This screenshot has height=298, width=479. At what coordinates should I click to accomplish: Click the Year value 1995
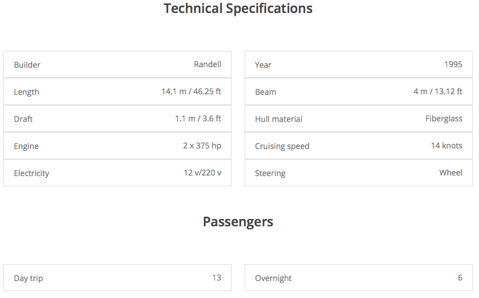pos(453,64)
